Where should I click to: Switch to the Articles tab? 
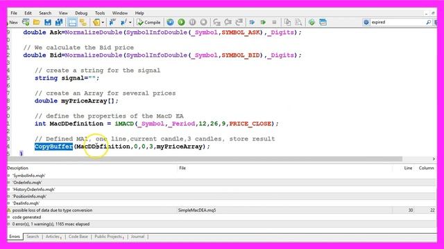pyautogui.click(x=53, y=237)
